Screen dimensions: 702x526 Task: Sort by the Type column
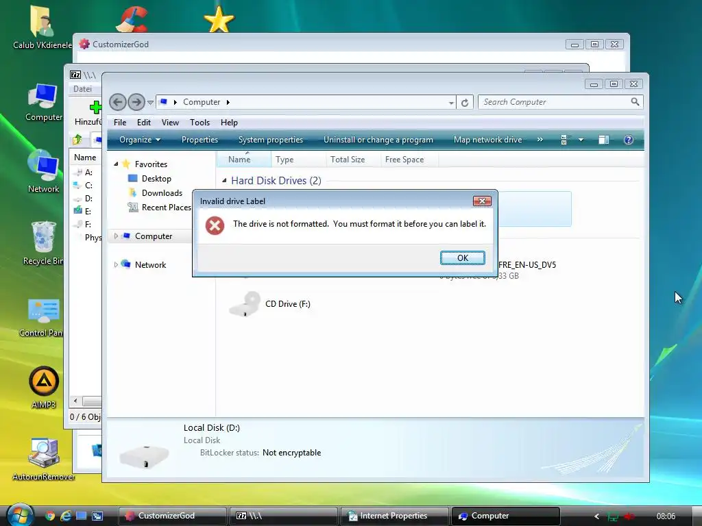pos(298,159)
